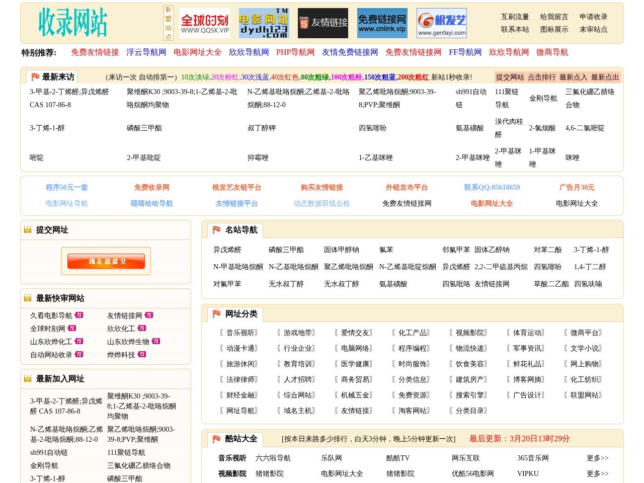Expand 更多>> for the 音乐视听 row
The image size is (644, 483).
(597, 458)
